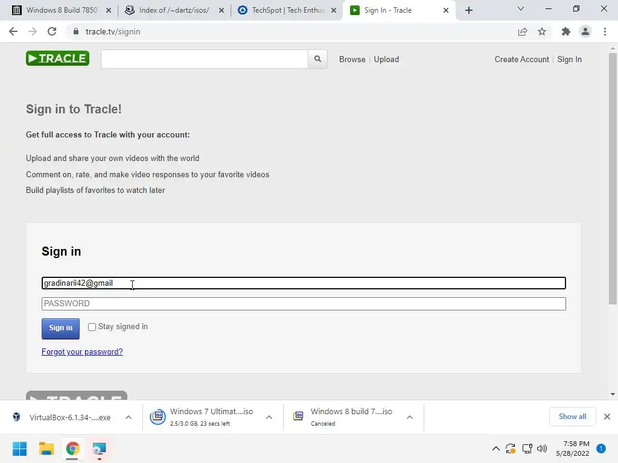
Task: Click the VirtualBox download file icon
Action: click(16, 417)
